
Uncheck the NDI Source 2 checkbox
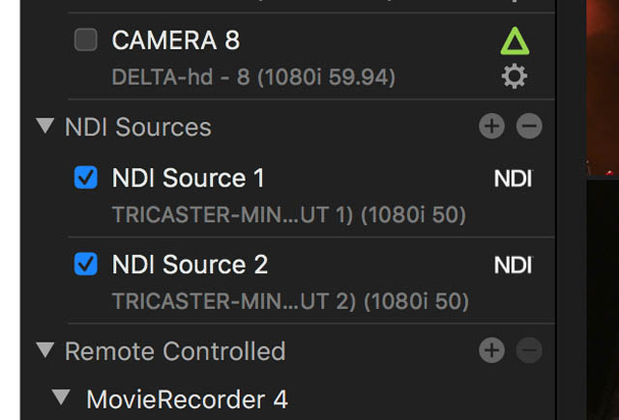point(86,264)
